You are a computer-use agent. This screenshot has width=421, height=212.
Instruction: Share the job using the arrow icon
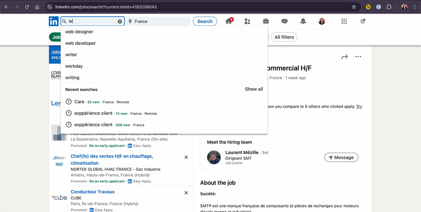click(344, 57)
